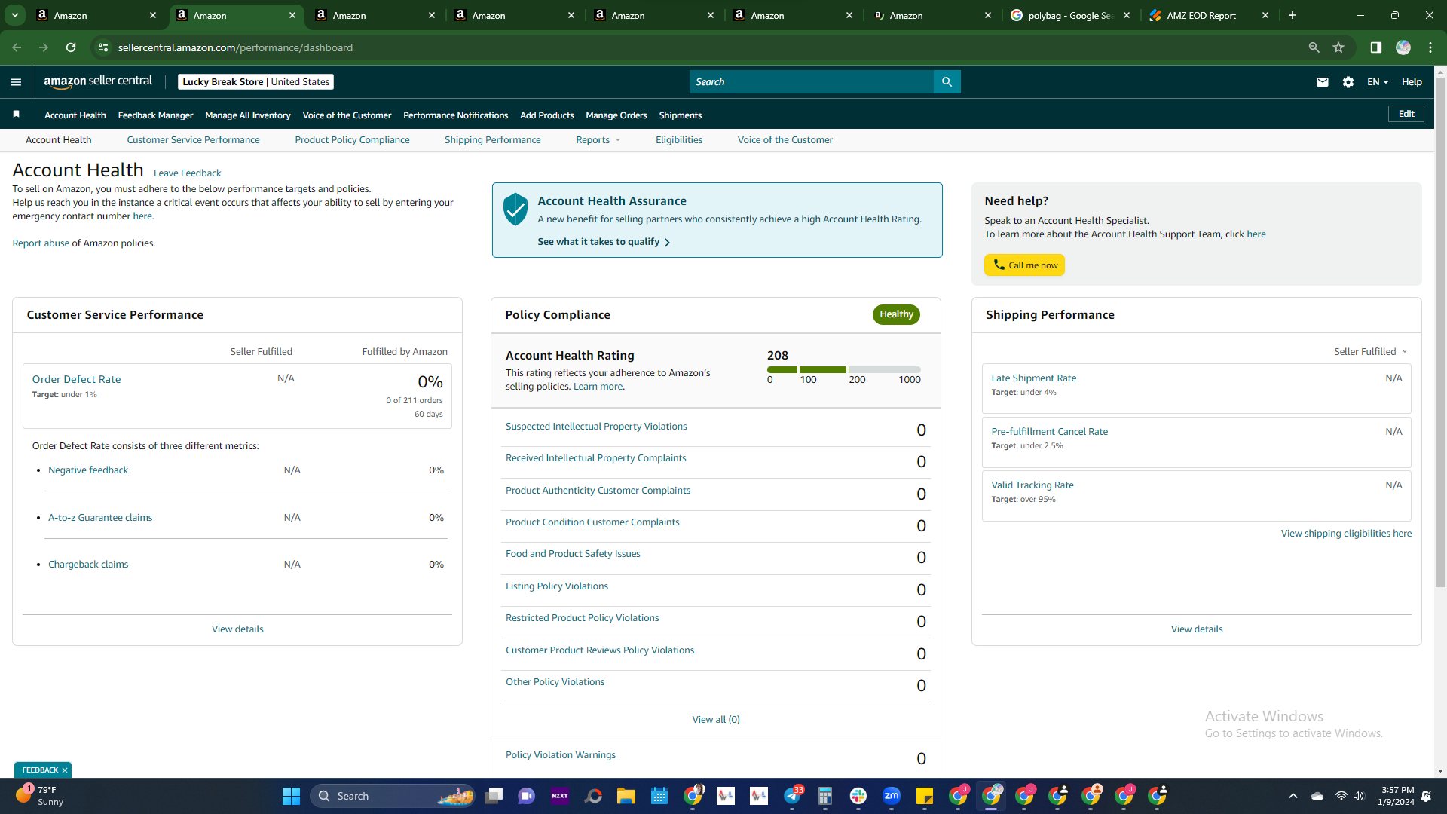The width and height of the screenshot is (1447, 814).
Task: Open Telegram app in taskbar
Action: [x=792, y=796]
